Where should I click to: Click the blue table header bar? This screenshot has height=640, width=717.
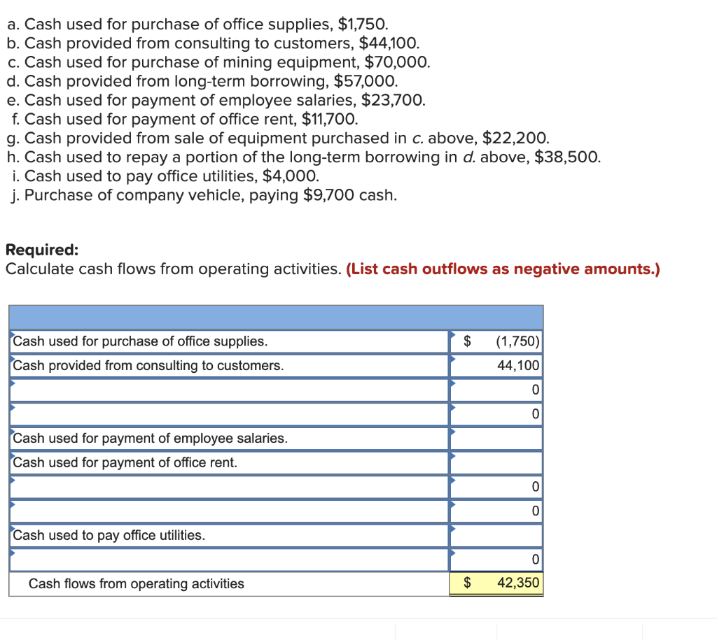[276, 318]
